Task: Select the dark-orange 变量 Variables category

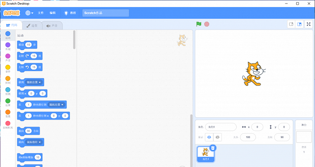Action: 8,113
